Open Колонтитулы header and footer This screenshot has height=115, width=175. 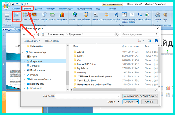click(x=106, y=16)
